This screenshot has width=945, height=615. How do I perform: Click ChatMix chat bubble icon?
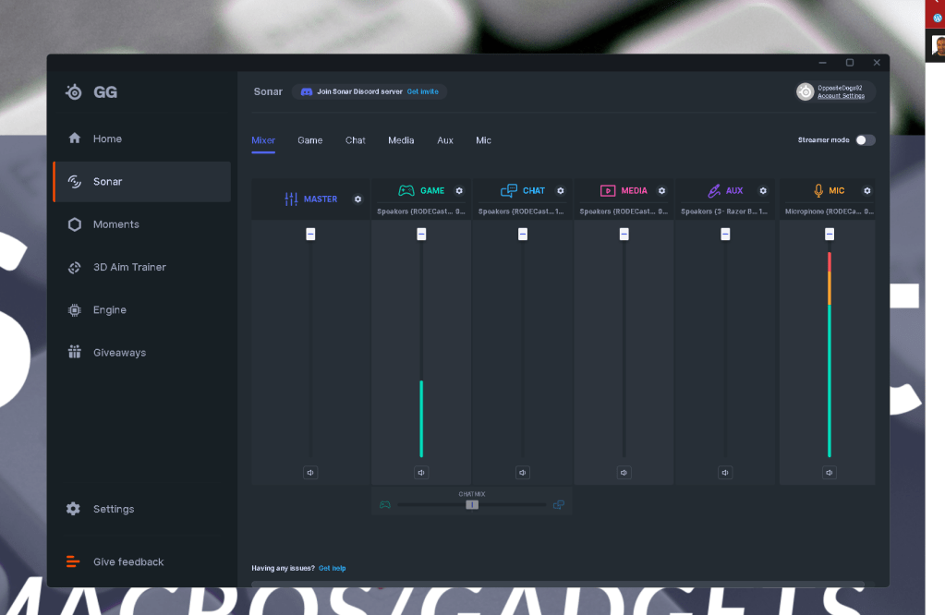click(x=559, y=505)
